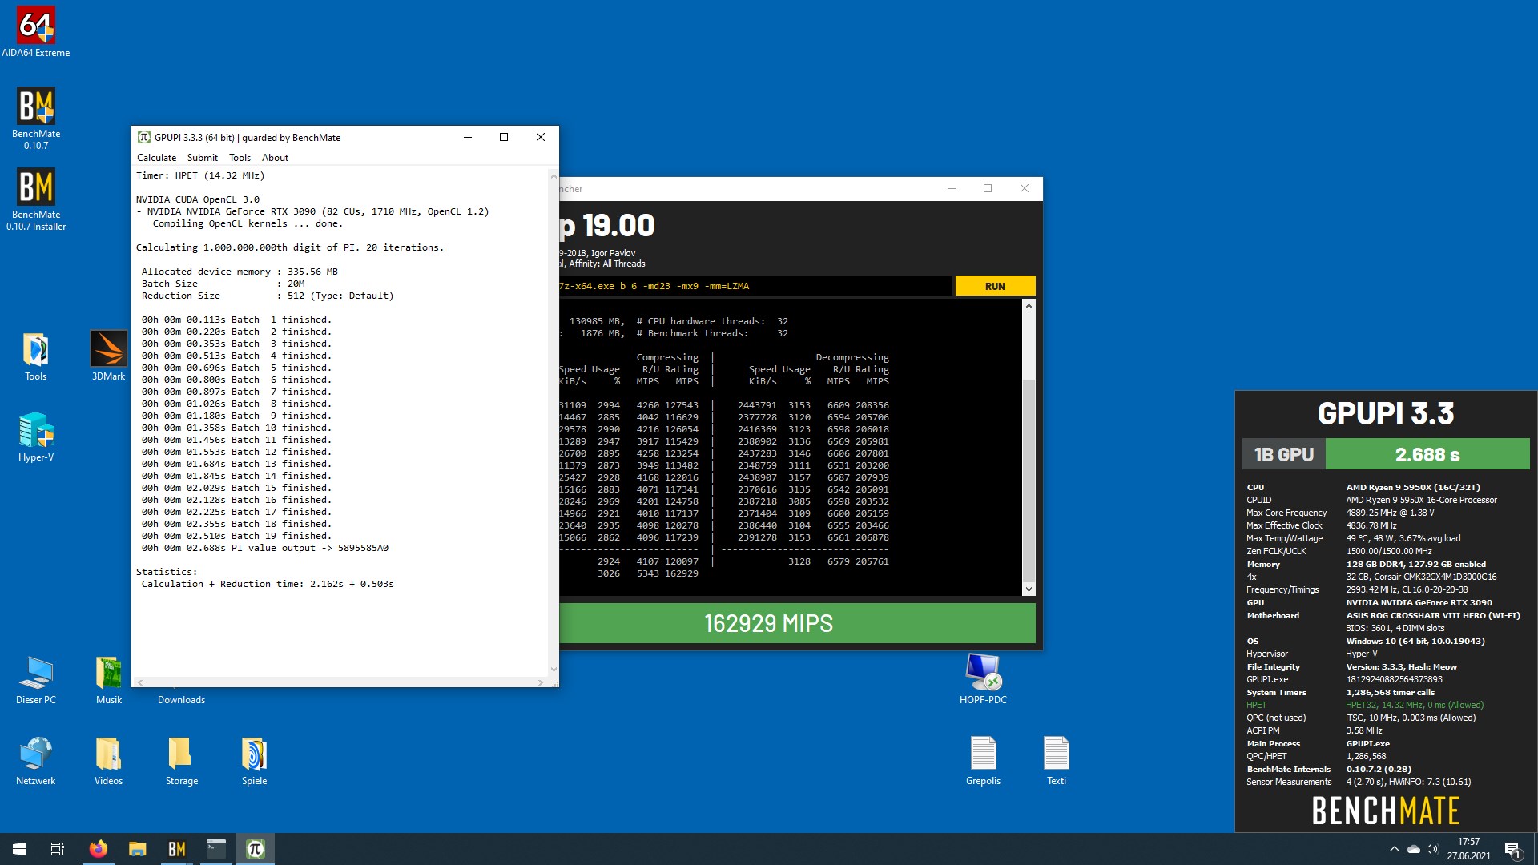This screenshot has width=1538, height=865.
Task: Select the Netzwerk desktop icon
Action: tap(36, 762)
